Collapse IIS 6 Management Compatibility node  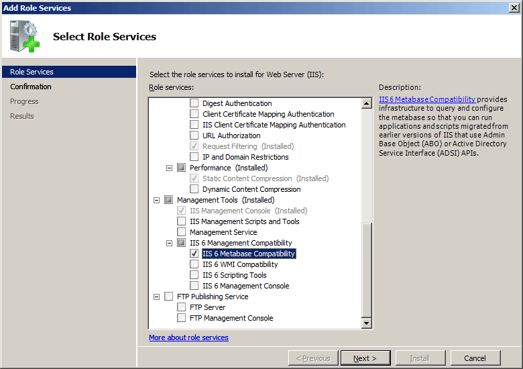click(170, 243)
